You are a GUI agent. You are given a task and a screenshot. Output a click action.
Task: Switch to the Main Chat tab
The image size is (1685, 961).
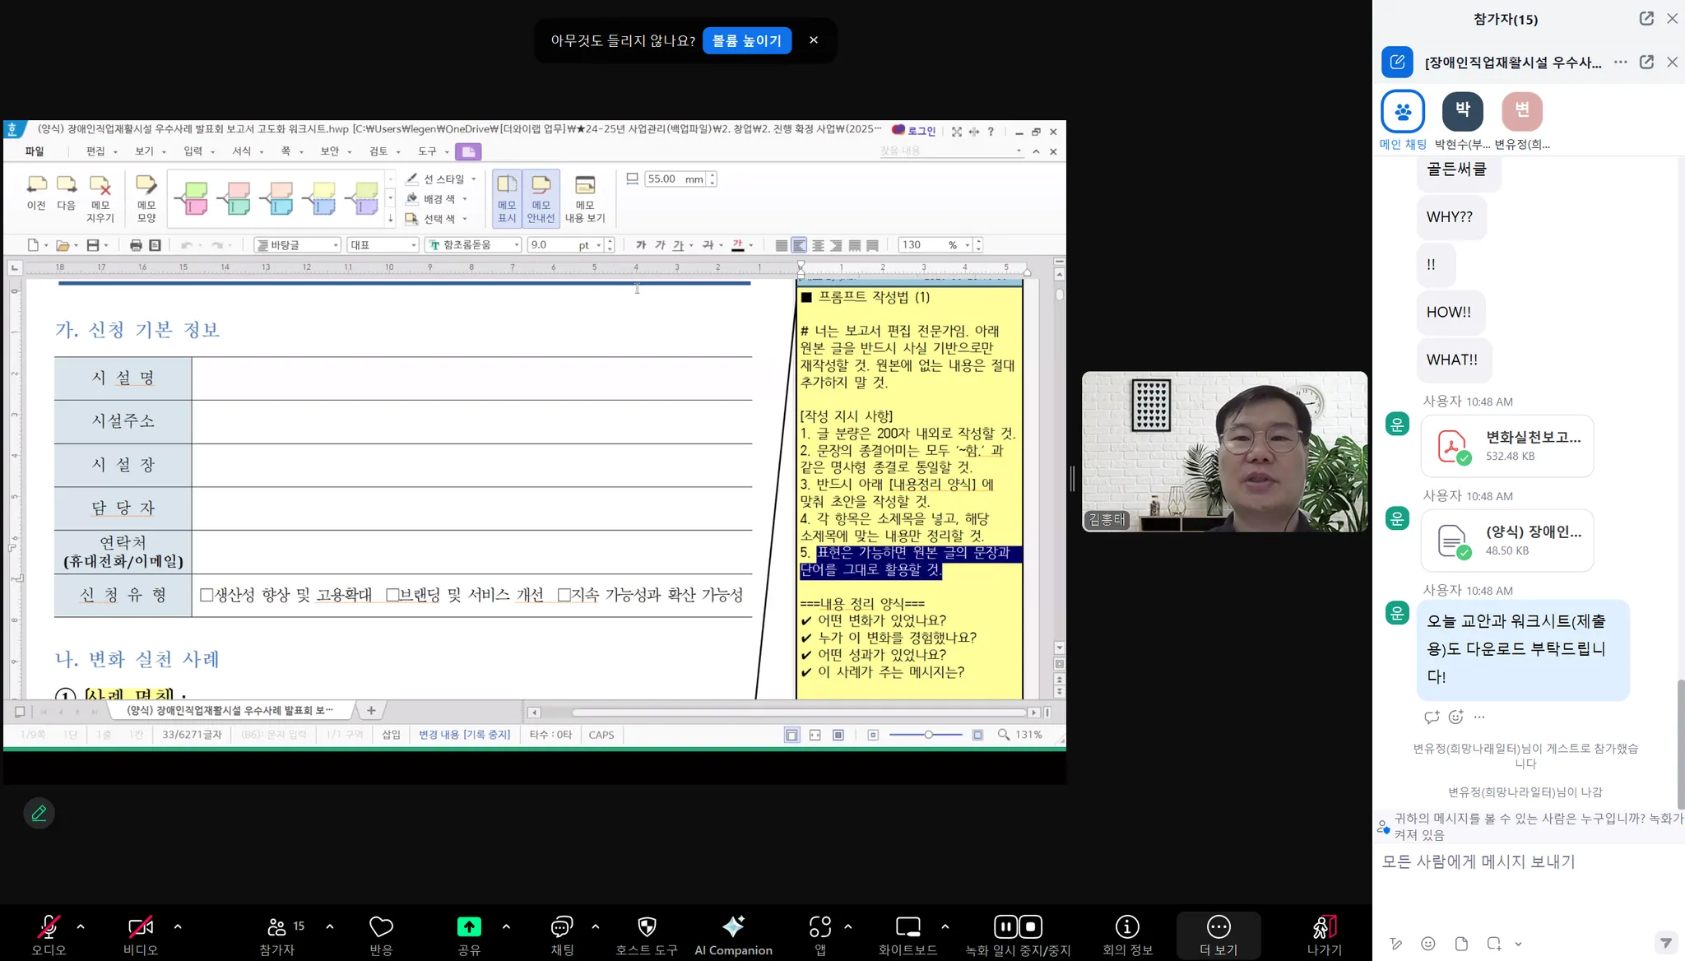coord(1403,112)
